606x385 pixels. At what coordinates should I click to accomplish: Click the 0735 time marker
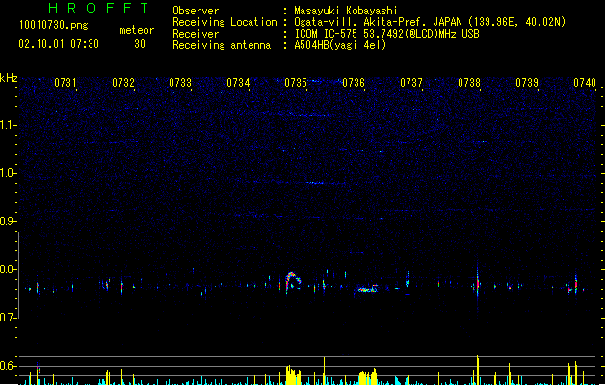coord(296,83)
